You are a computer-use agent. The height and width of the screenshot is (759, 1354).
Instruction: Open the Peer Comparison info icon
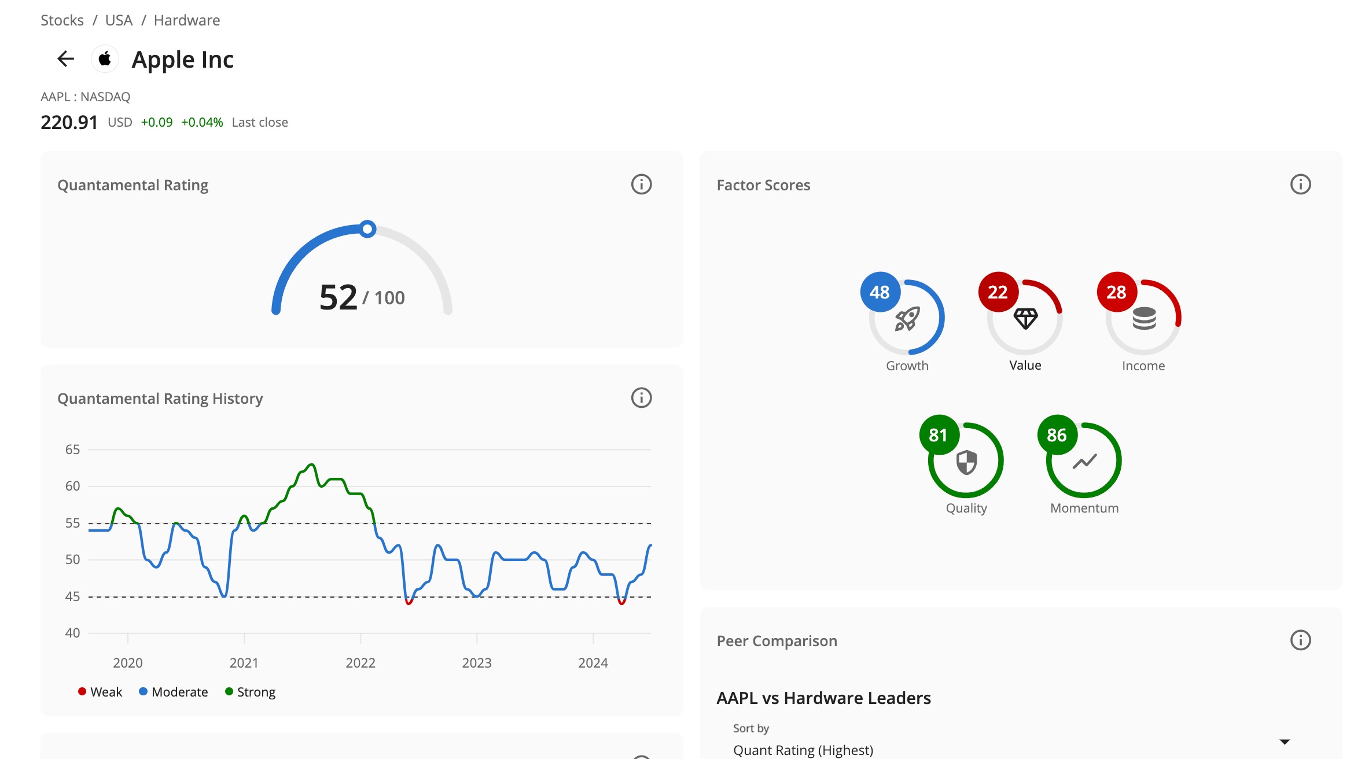(x=1300, y=640)
